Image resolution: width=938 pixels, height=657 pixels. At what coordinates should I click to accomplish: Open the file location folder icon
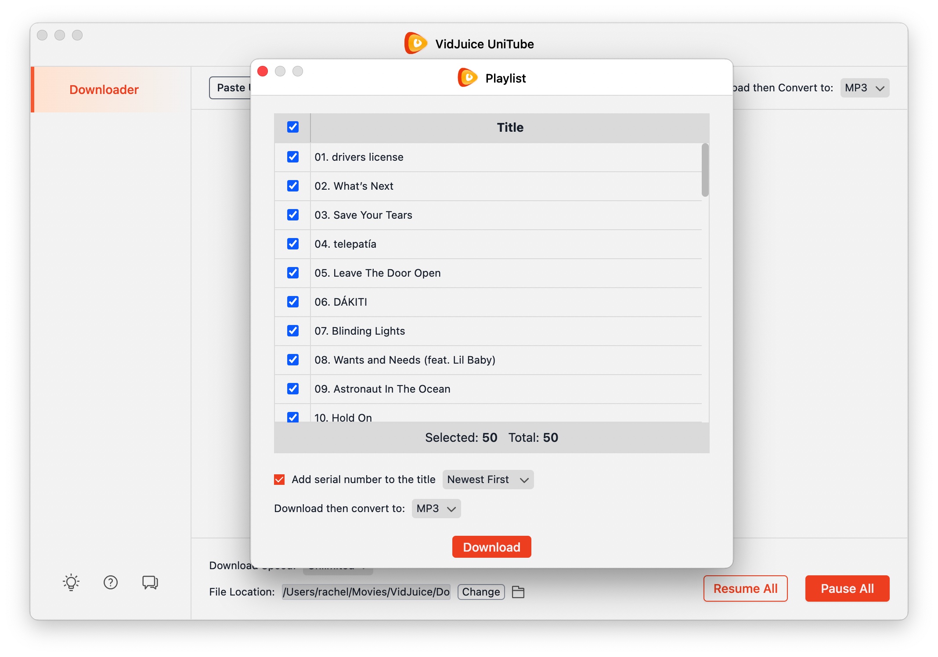click(x=518, y=592)
